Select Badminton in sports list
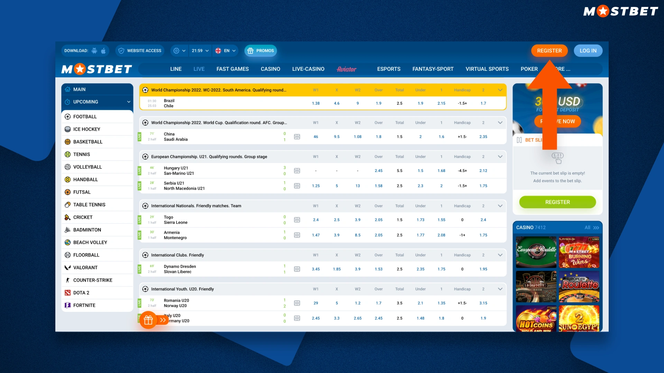The image size is (664, 373). pos(97,230)
